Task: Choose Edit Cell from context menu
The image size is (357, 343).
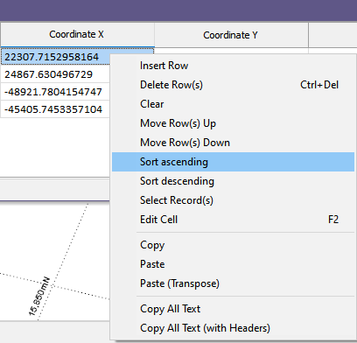Action: click(233, 220)
